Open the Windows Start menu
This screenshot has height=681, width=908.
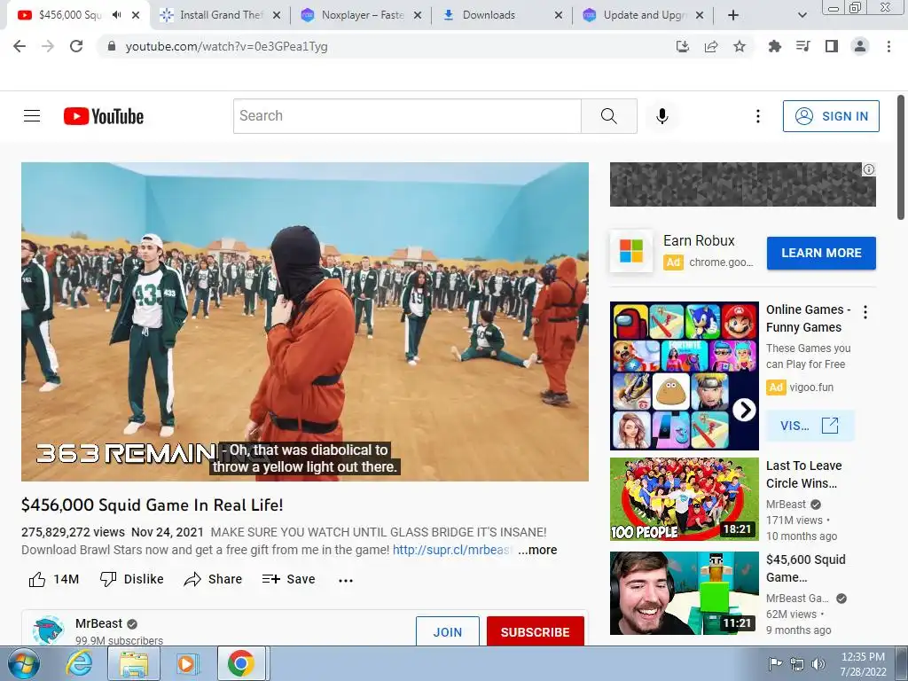point(23,663)
